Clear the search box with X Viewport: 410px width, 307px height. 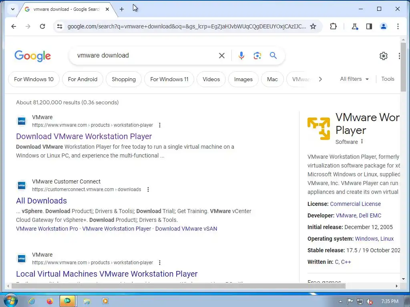pyautogui.click(x=222, y=56)
